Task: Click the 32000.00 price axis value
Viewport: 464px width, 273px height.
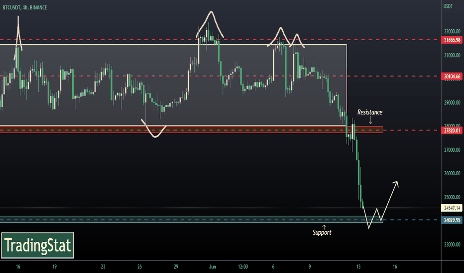Action: (452, 31)
